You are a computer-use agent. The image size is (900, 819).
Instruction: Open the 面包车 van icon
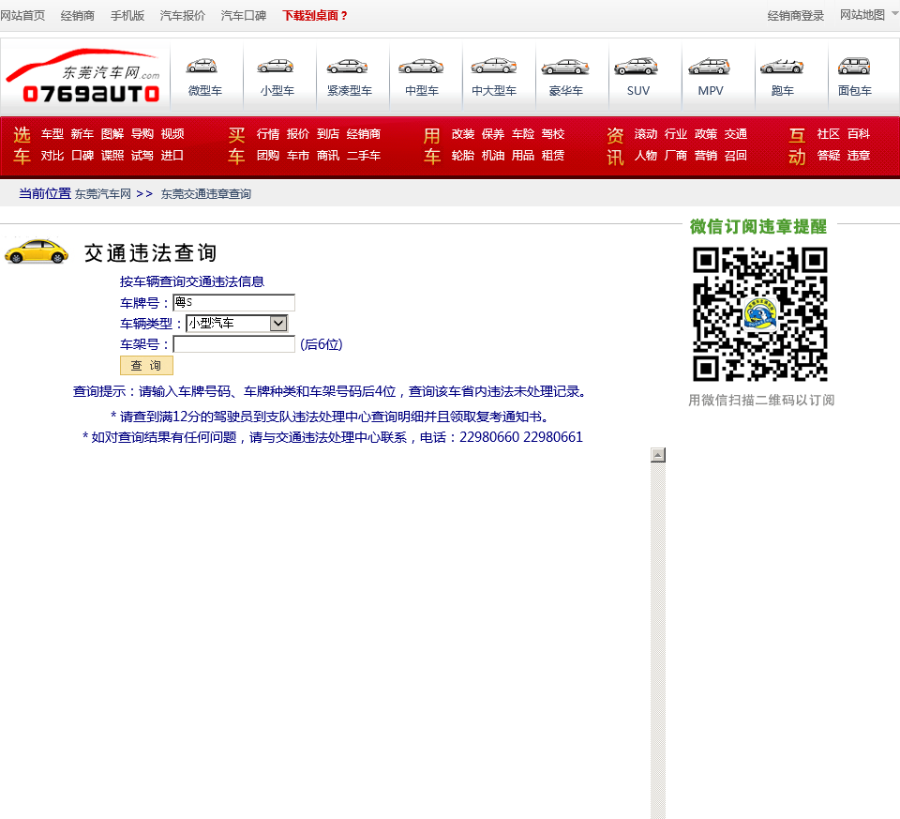pyautogui.click(x=854, y=66)
